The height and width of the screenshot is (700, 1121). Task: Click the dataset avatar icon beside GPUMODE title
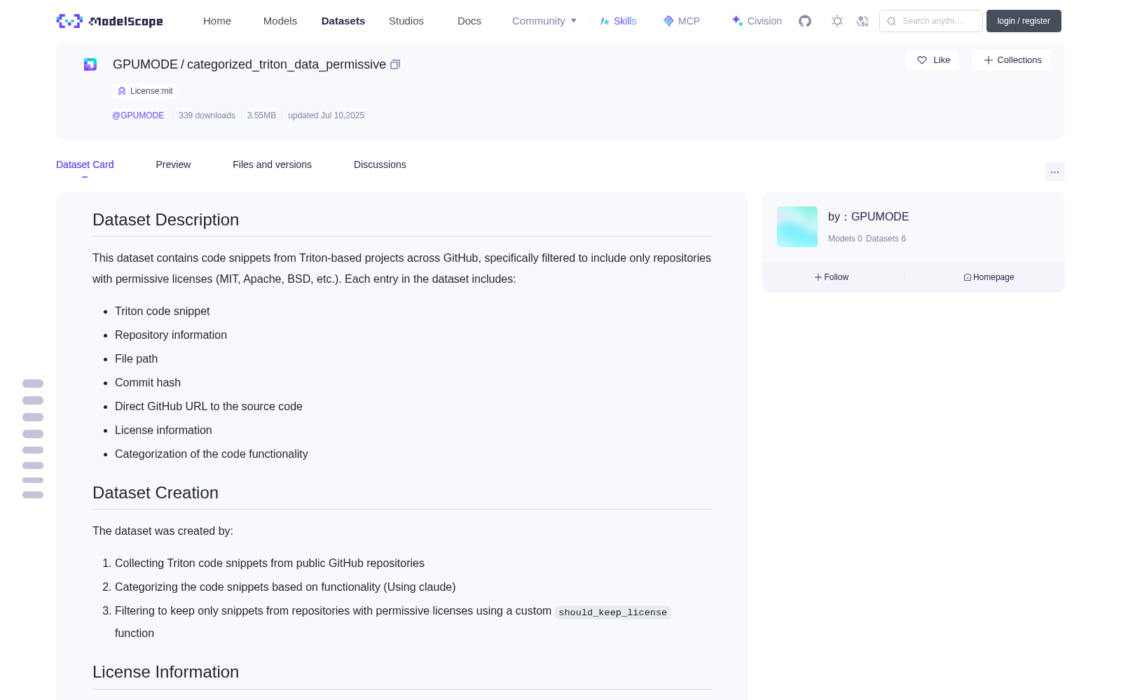tap(90, 64)
